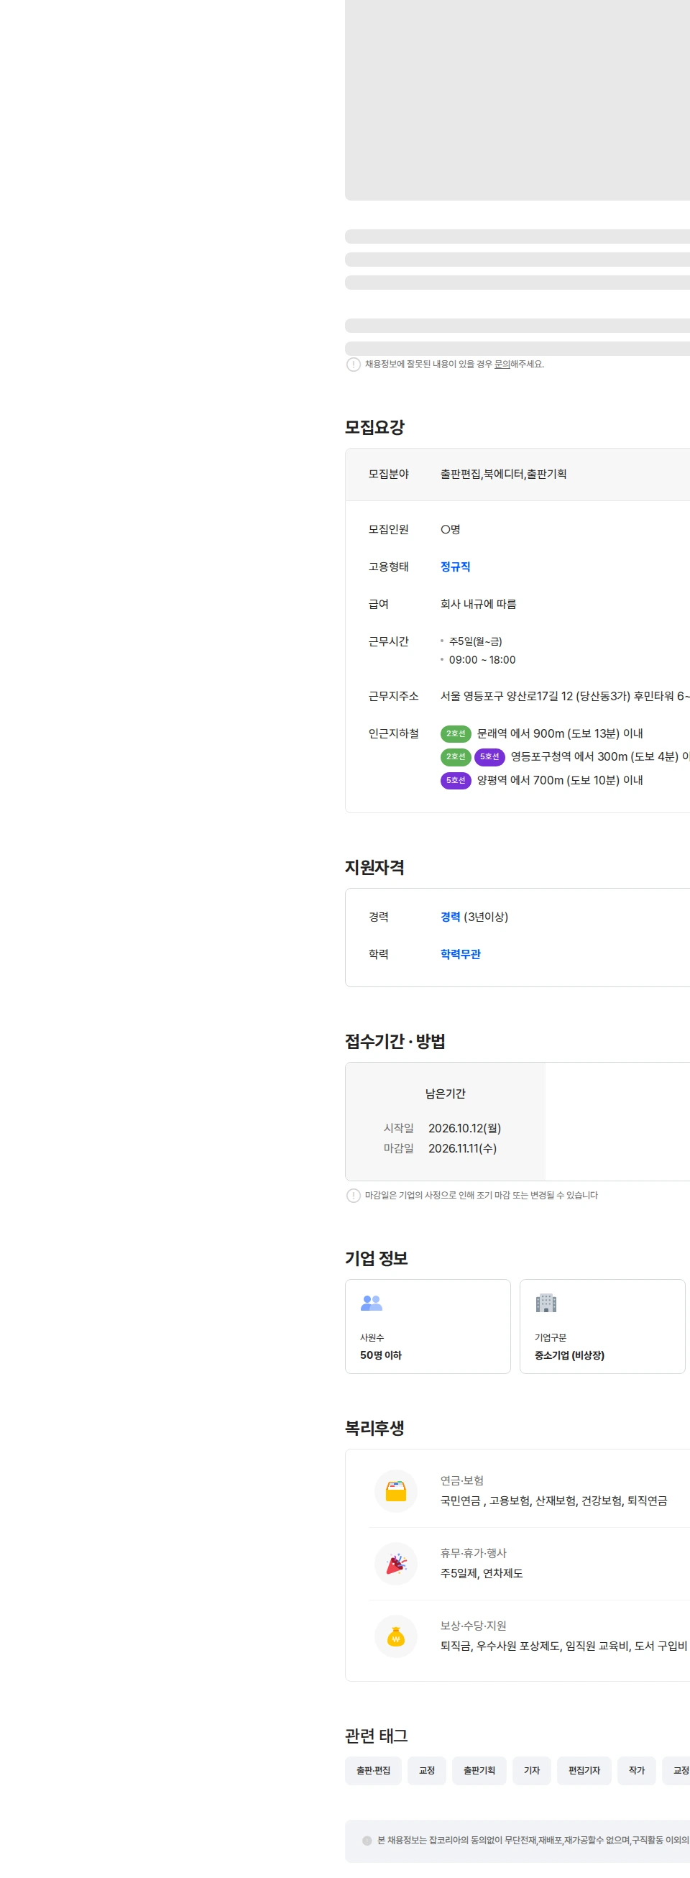The image size is (690, 1878).
Task: Click the building icon in 기업구분 card
Action: [546, 1302]
